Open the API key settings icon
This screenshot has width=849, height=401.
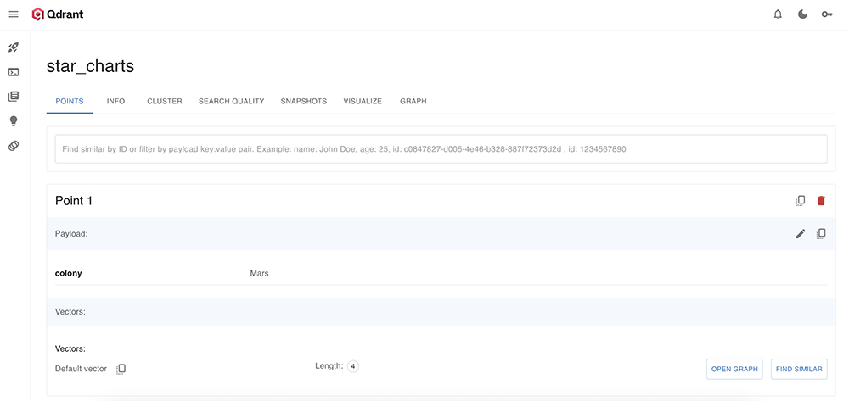click(x=827, y=14)
